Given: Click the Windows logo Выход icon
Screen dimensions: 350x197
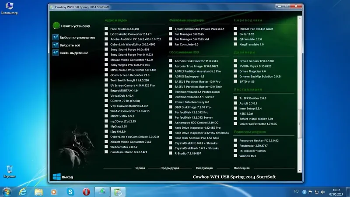Looking at the screenshot, I should 56,177.
